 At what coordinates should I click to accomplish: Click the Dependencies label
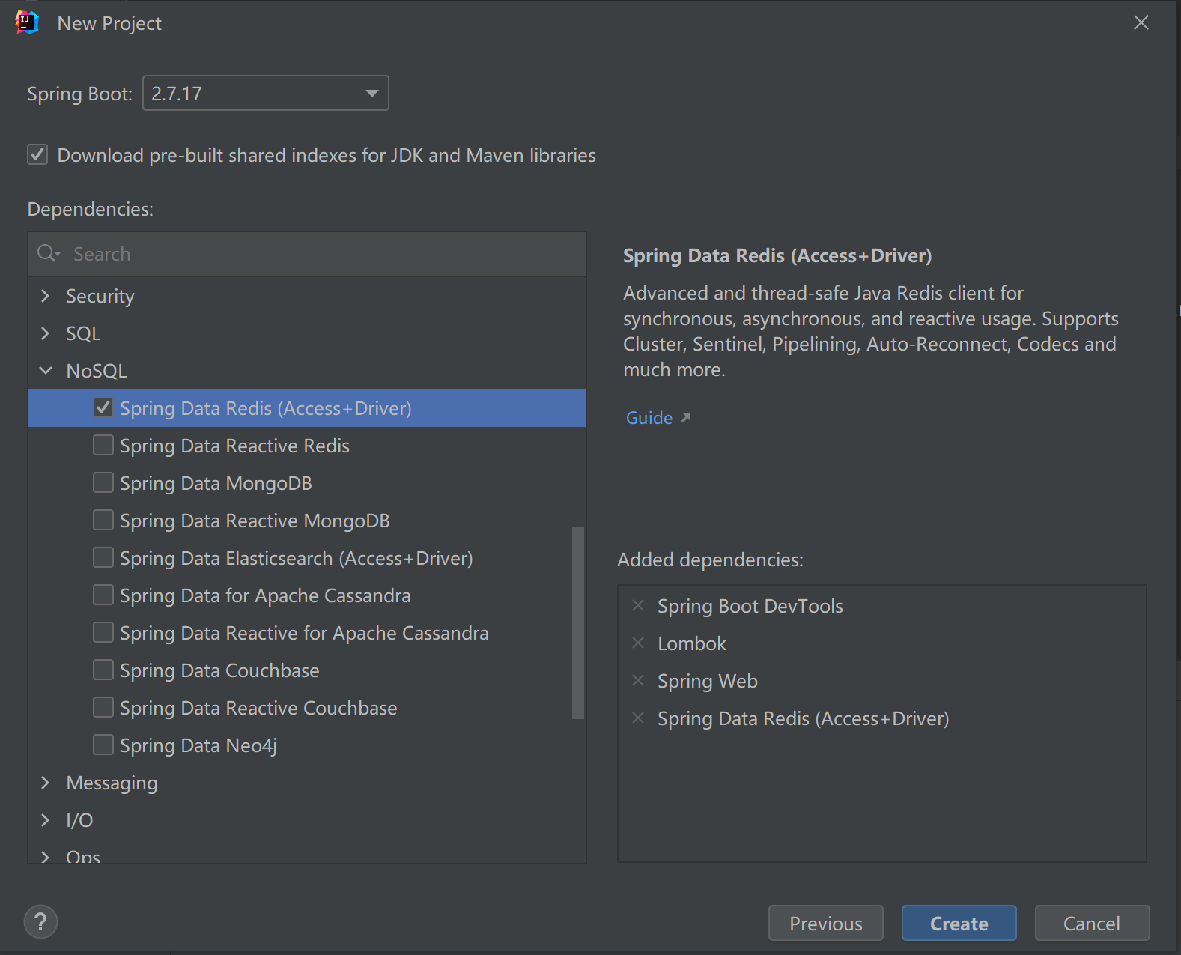[x=91, y=209]
